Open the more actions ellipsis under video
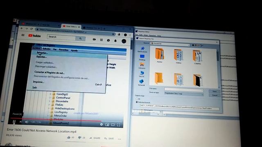 119,139
